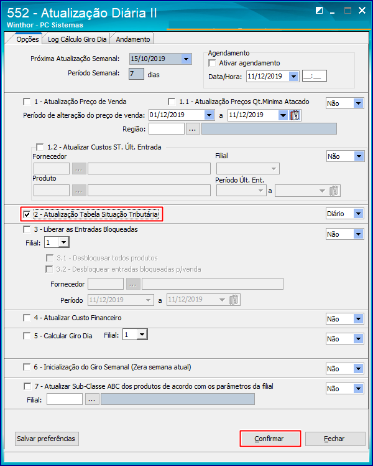Switch to the Opções tab
The image size is (373, 466).
(x=27, y=39)
